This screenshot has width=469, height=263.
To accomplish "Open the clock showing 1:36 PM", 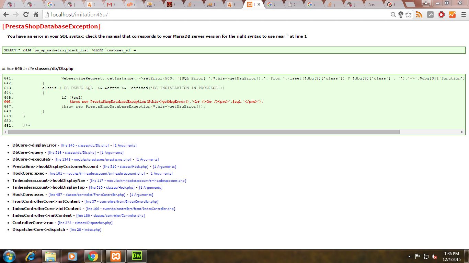I will tap(451, 256).
